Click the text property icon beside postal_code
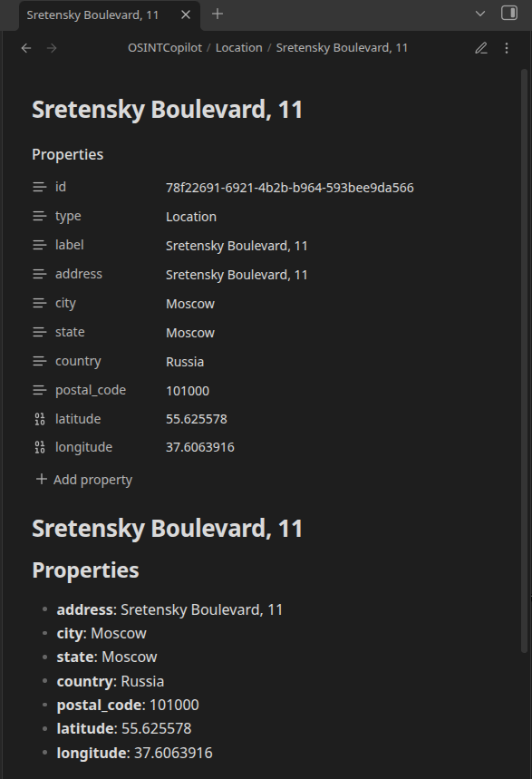Viewport: 532px width, 779px height. click(40, 390)
